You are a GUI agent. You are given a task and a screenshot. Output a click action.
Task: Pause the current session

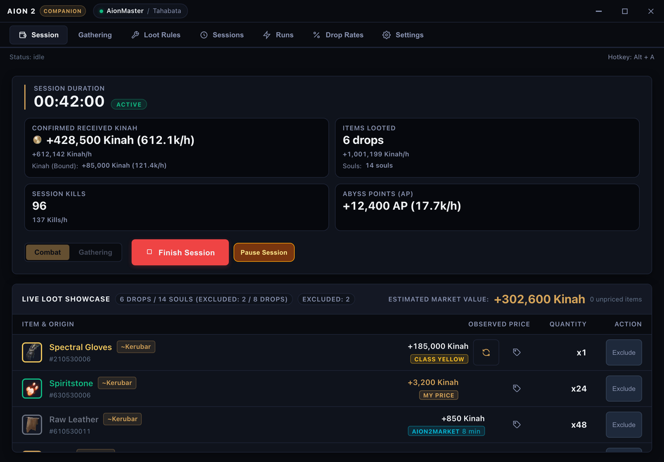point(264,252)
